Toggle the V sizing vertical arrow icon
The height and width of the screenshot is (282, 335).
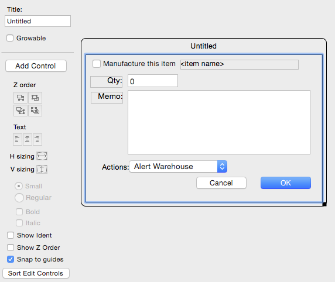[x=42, y=169]
